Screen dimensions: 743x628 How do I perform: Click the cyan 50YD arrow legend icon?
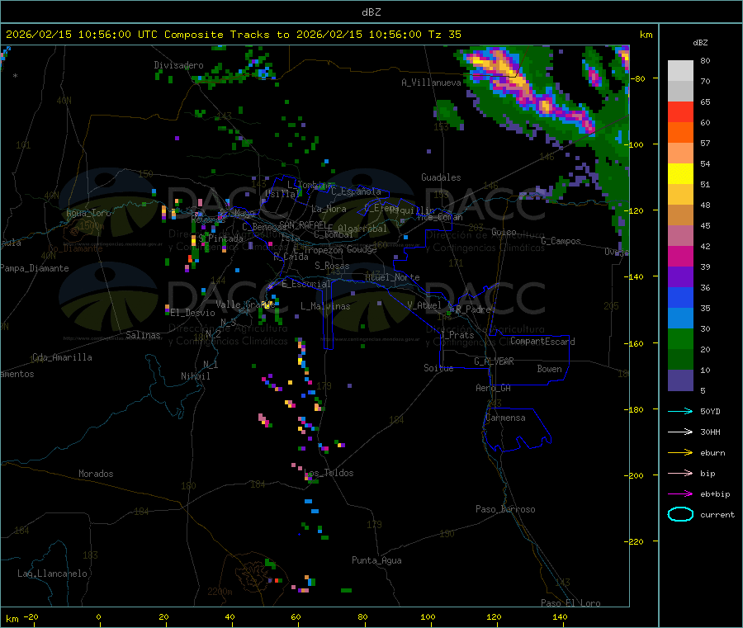680,411
